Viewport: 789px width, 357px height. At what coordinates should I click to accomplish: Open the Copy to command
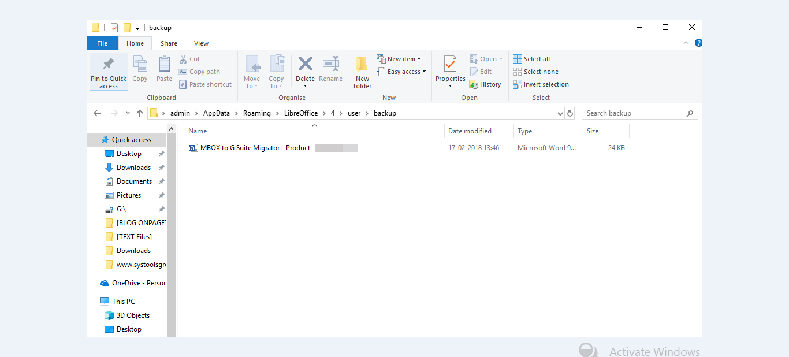[277, 72]
